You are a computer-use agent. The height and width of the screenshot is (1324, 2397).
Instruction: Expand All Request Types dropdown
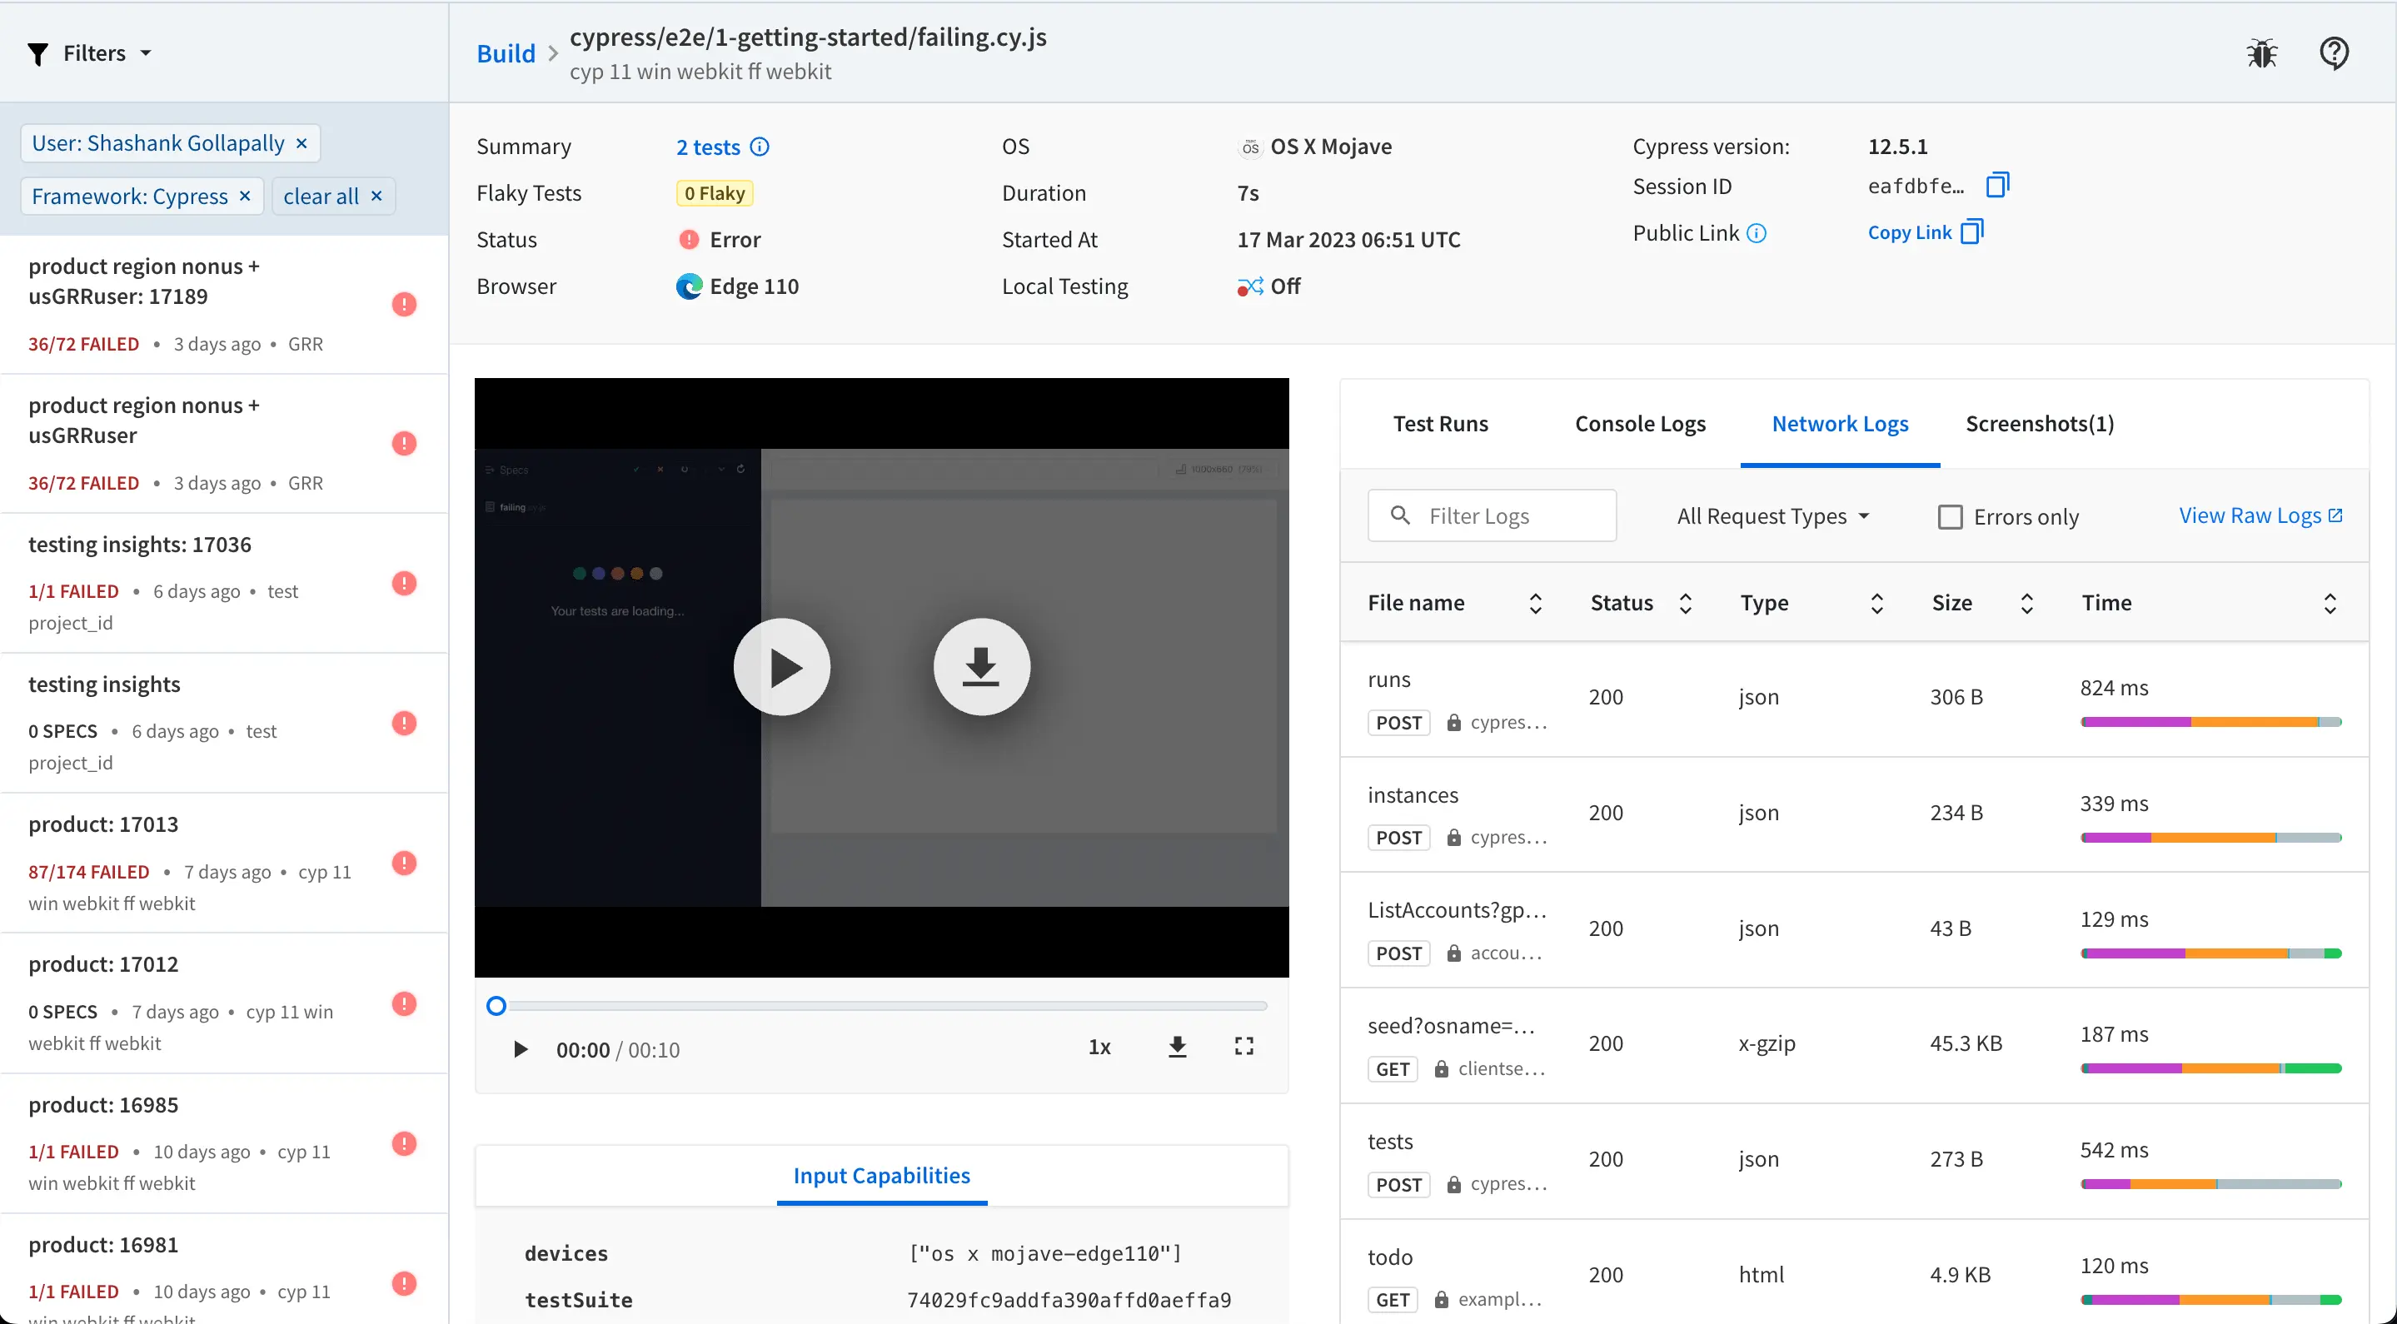tap(1772, 516)
